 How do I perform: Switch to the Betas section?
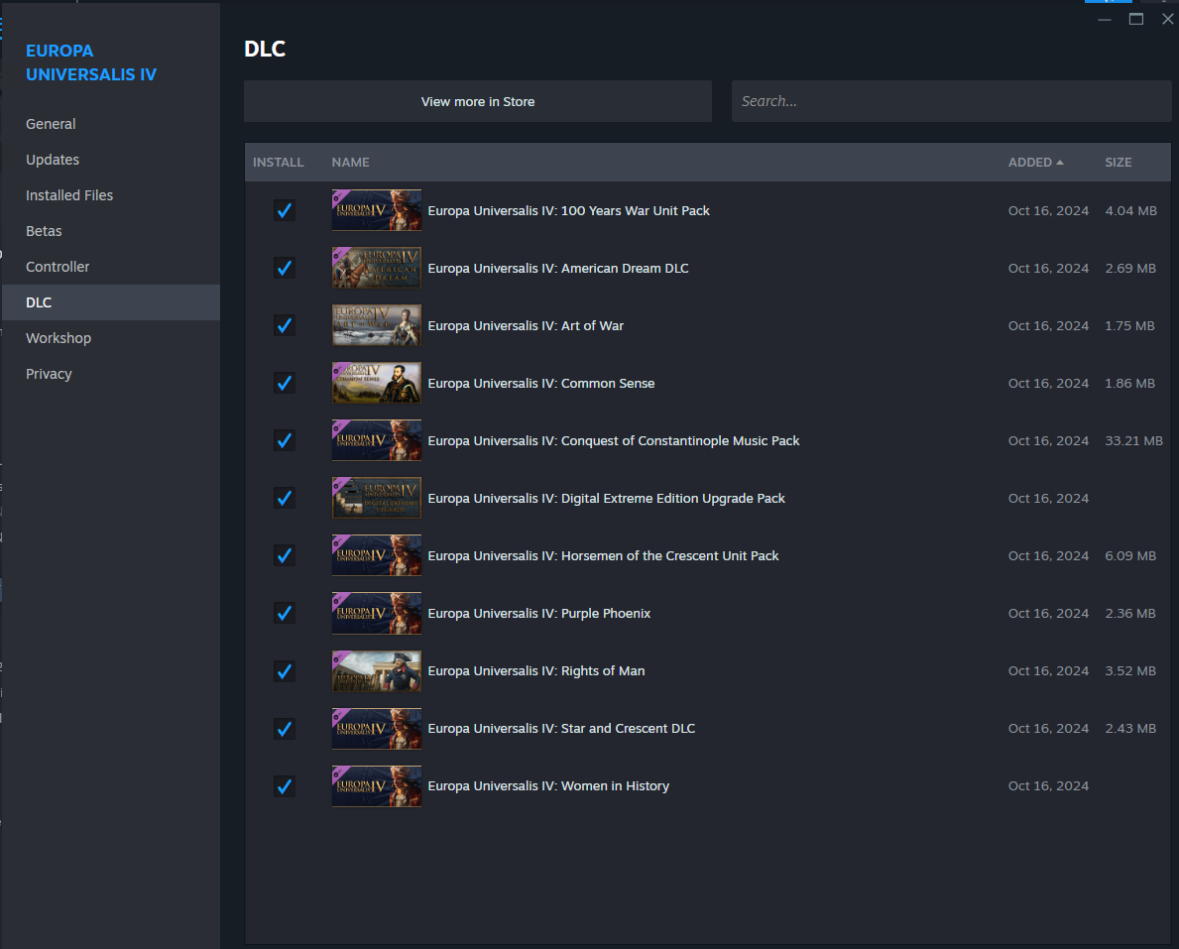click(44, 231)
